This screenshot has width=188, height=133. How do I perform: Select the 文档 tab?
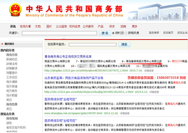(x=38, y=26)
